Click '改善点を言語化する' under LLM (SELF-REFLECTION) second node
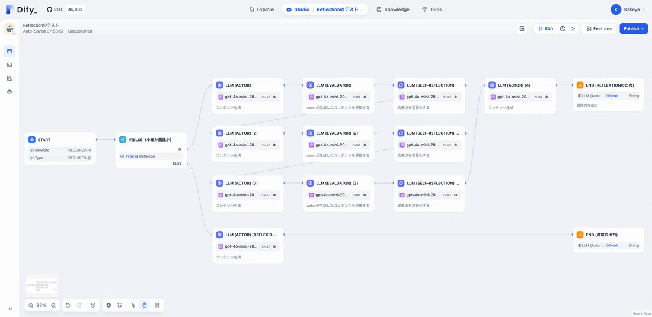The width and height of the screenshot is (652, 317). (413, 155)
